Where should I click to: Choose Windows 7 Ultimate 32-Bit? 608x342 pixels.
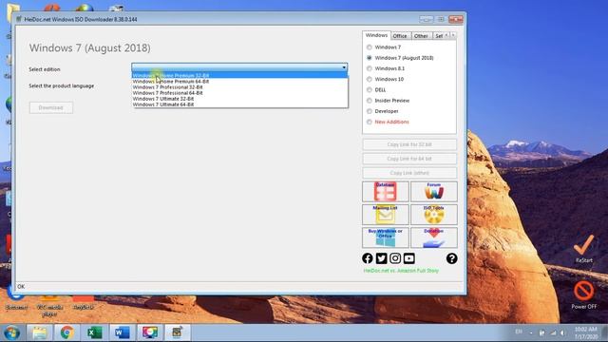pos(239,99)
